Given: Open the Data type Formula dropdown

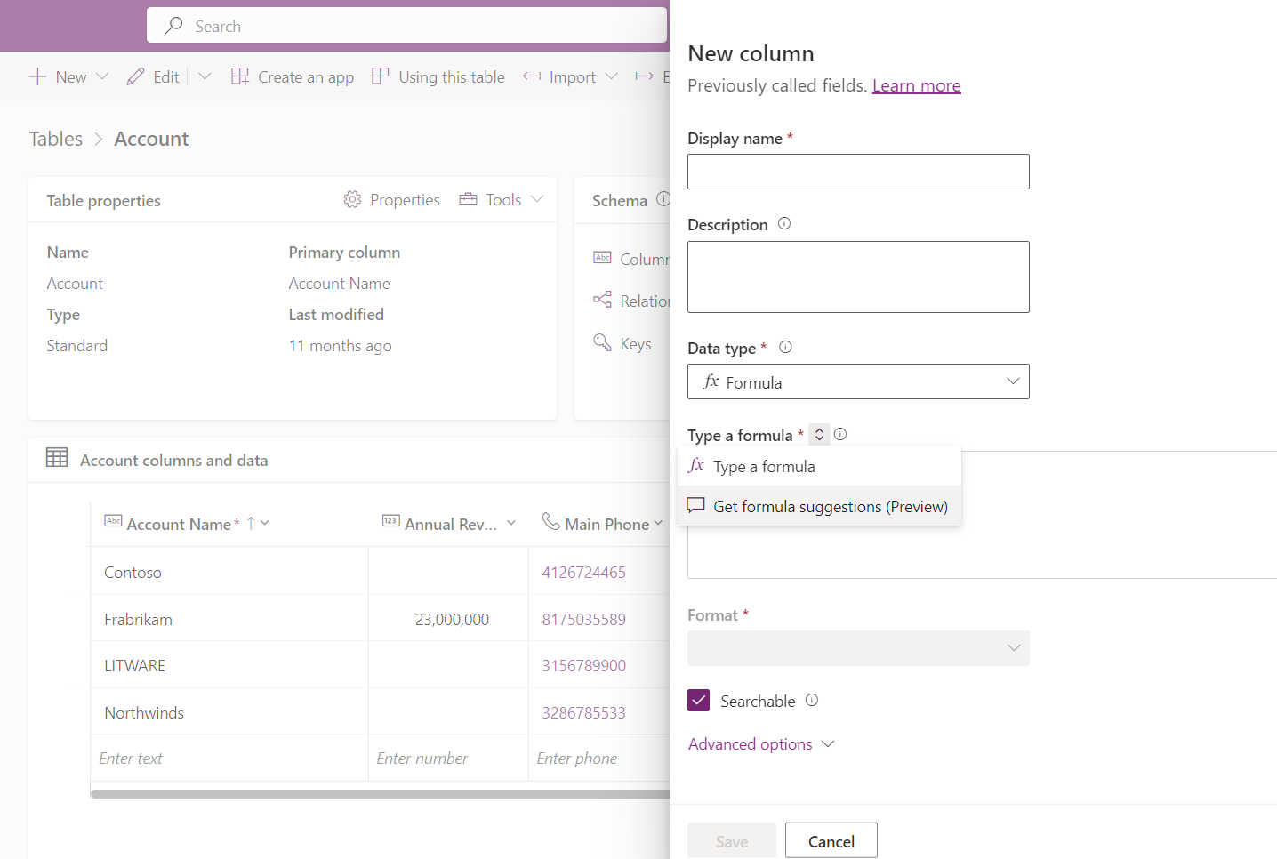Looking at the screenshot, I should [x=858, y=382].
